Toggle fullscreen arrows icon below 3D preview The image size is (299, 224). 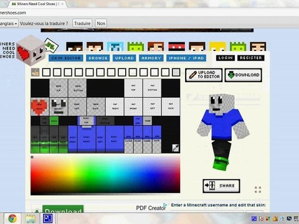[258, 189]
